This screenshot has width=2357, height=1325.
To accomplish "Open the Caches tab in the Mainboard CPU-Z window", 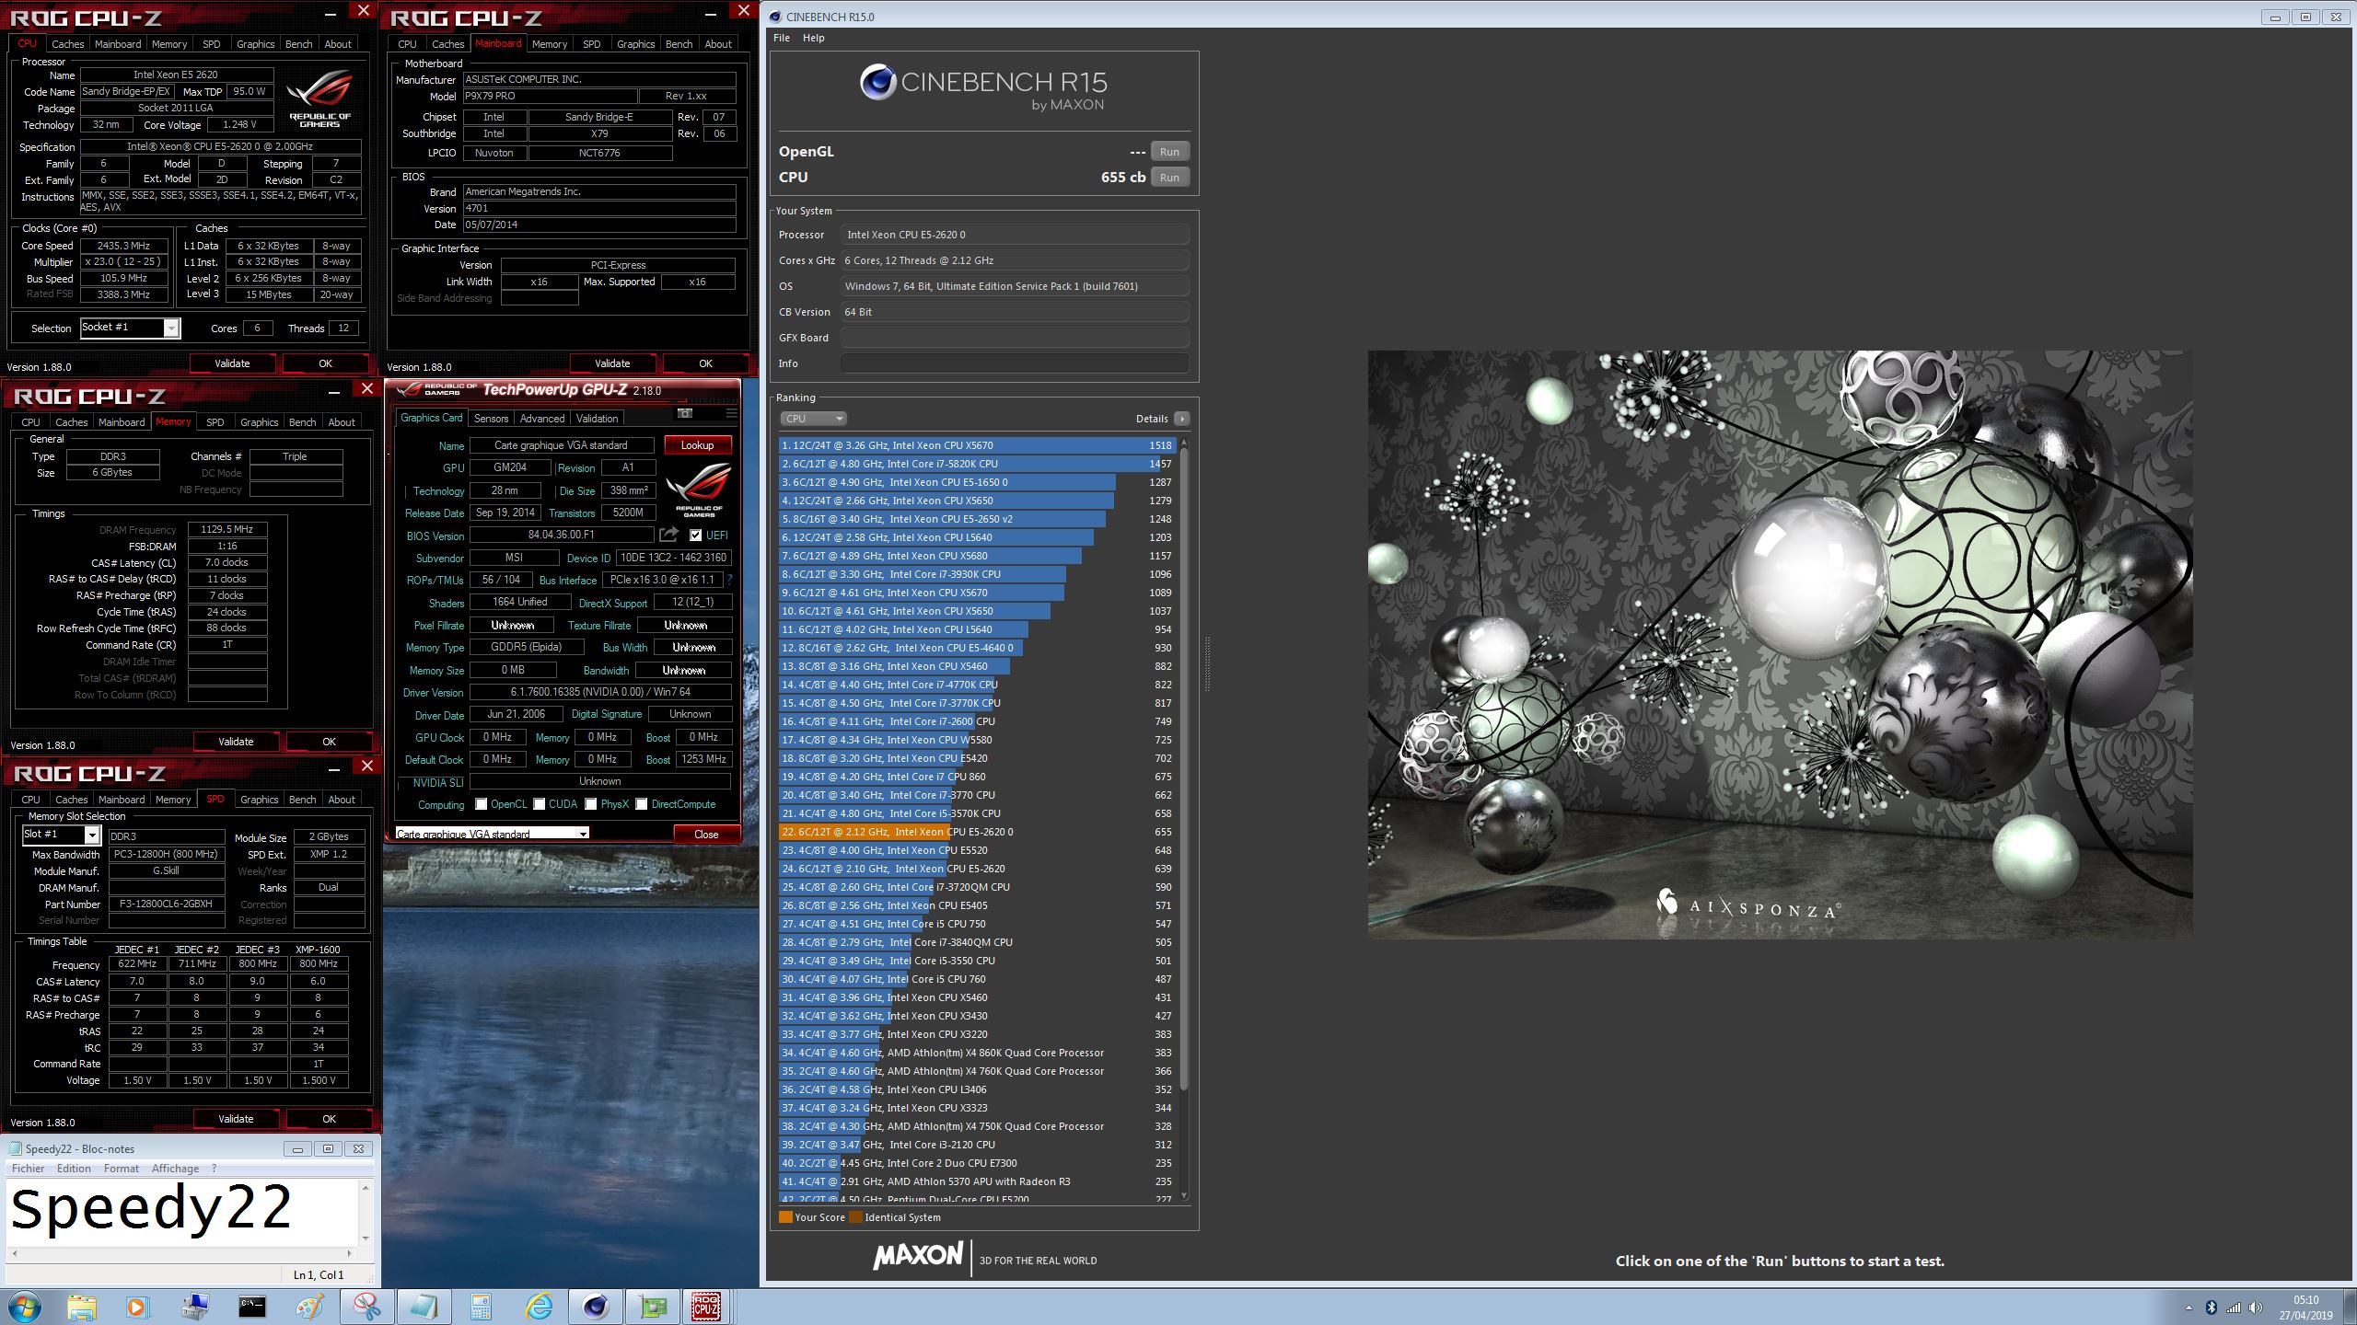I will pos(448,44).
